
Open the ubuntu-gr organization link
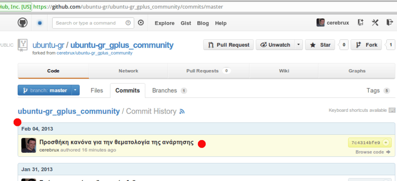pyautogui.click(x=48, y=45)
